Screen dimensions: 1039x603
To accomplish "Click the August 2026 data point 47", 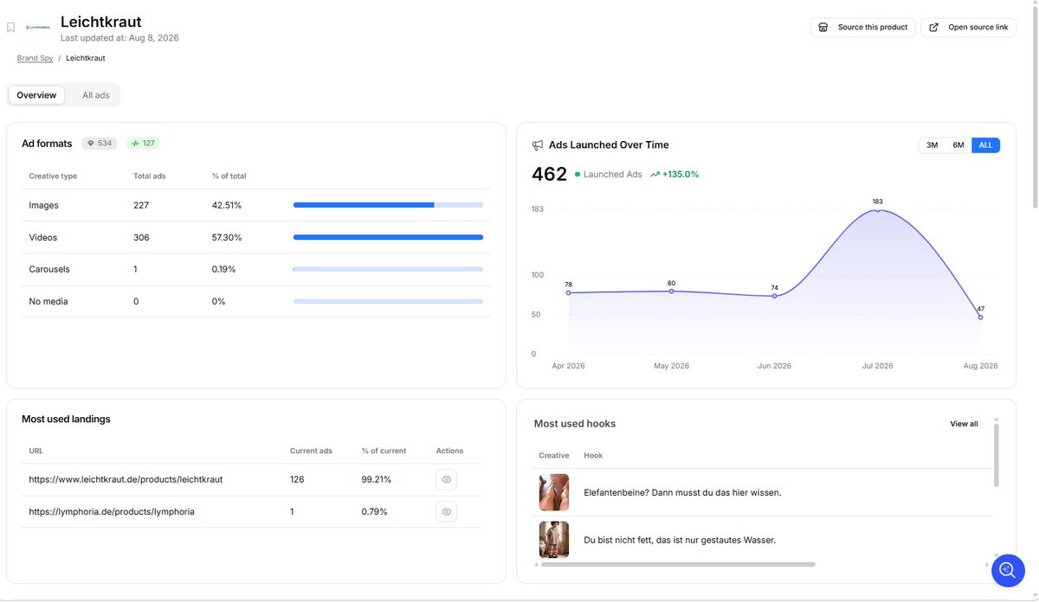I will 980,318.
